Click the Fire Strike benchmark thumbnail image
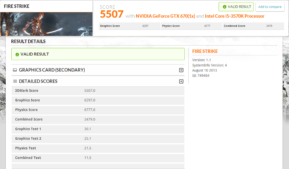 coord(46,24)
